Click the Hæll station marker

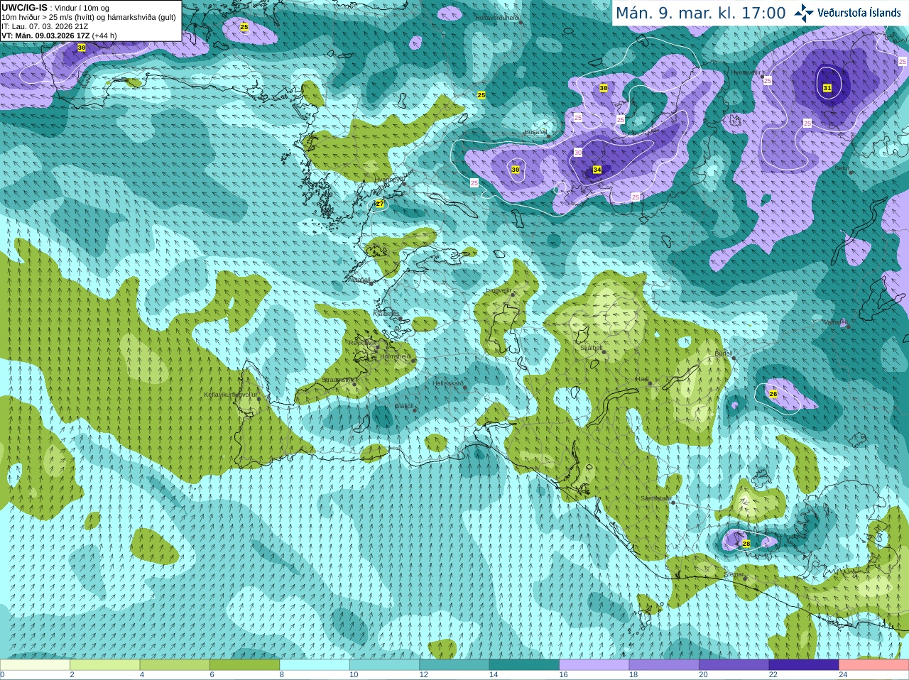pyautogui.click(x=650, y=384)
